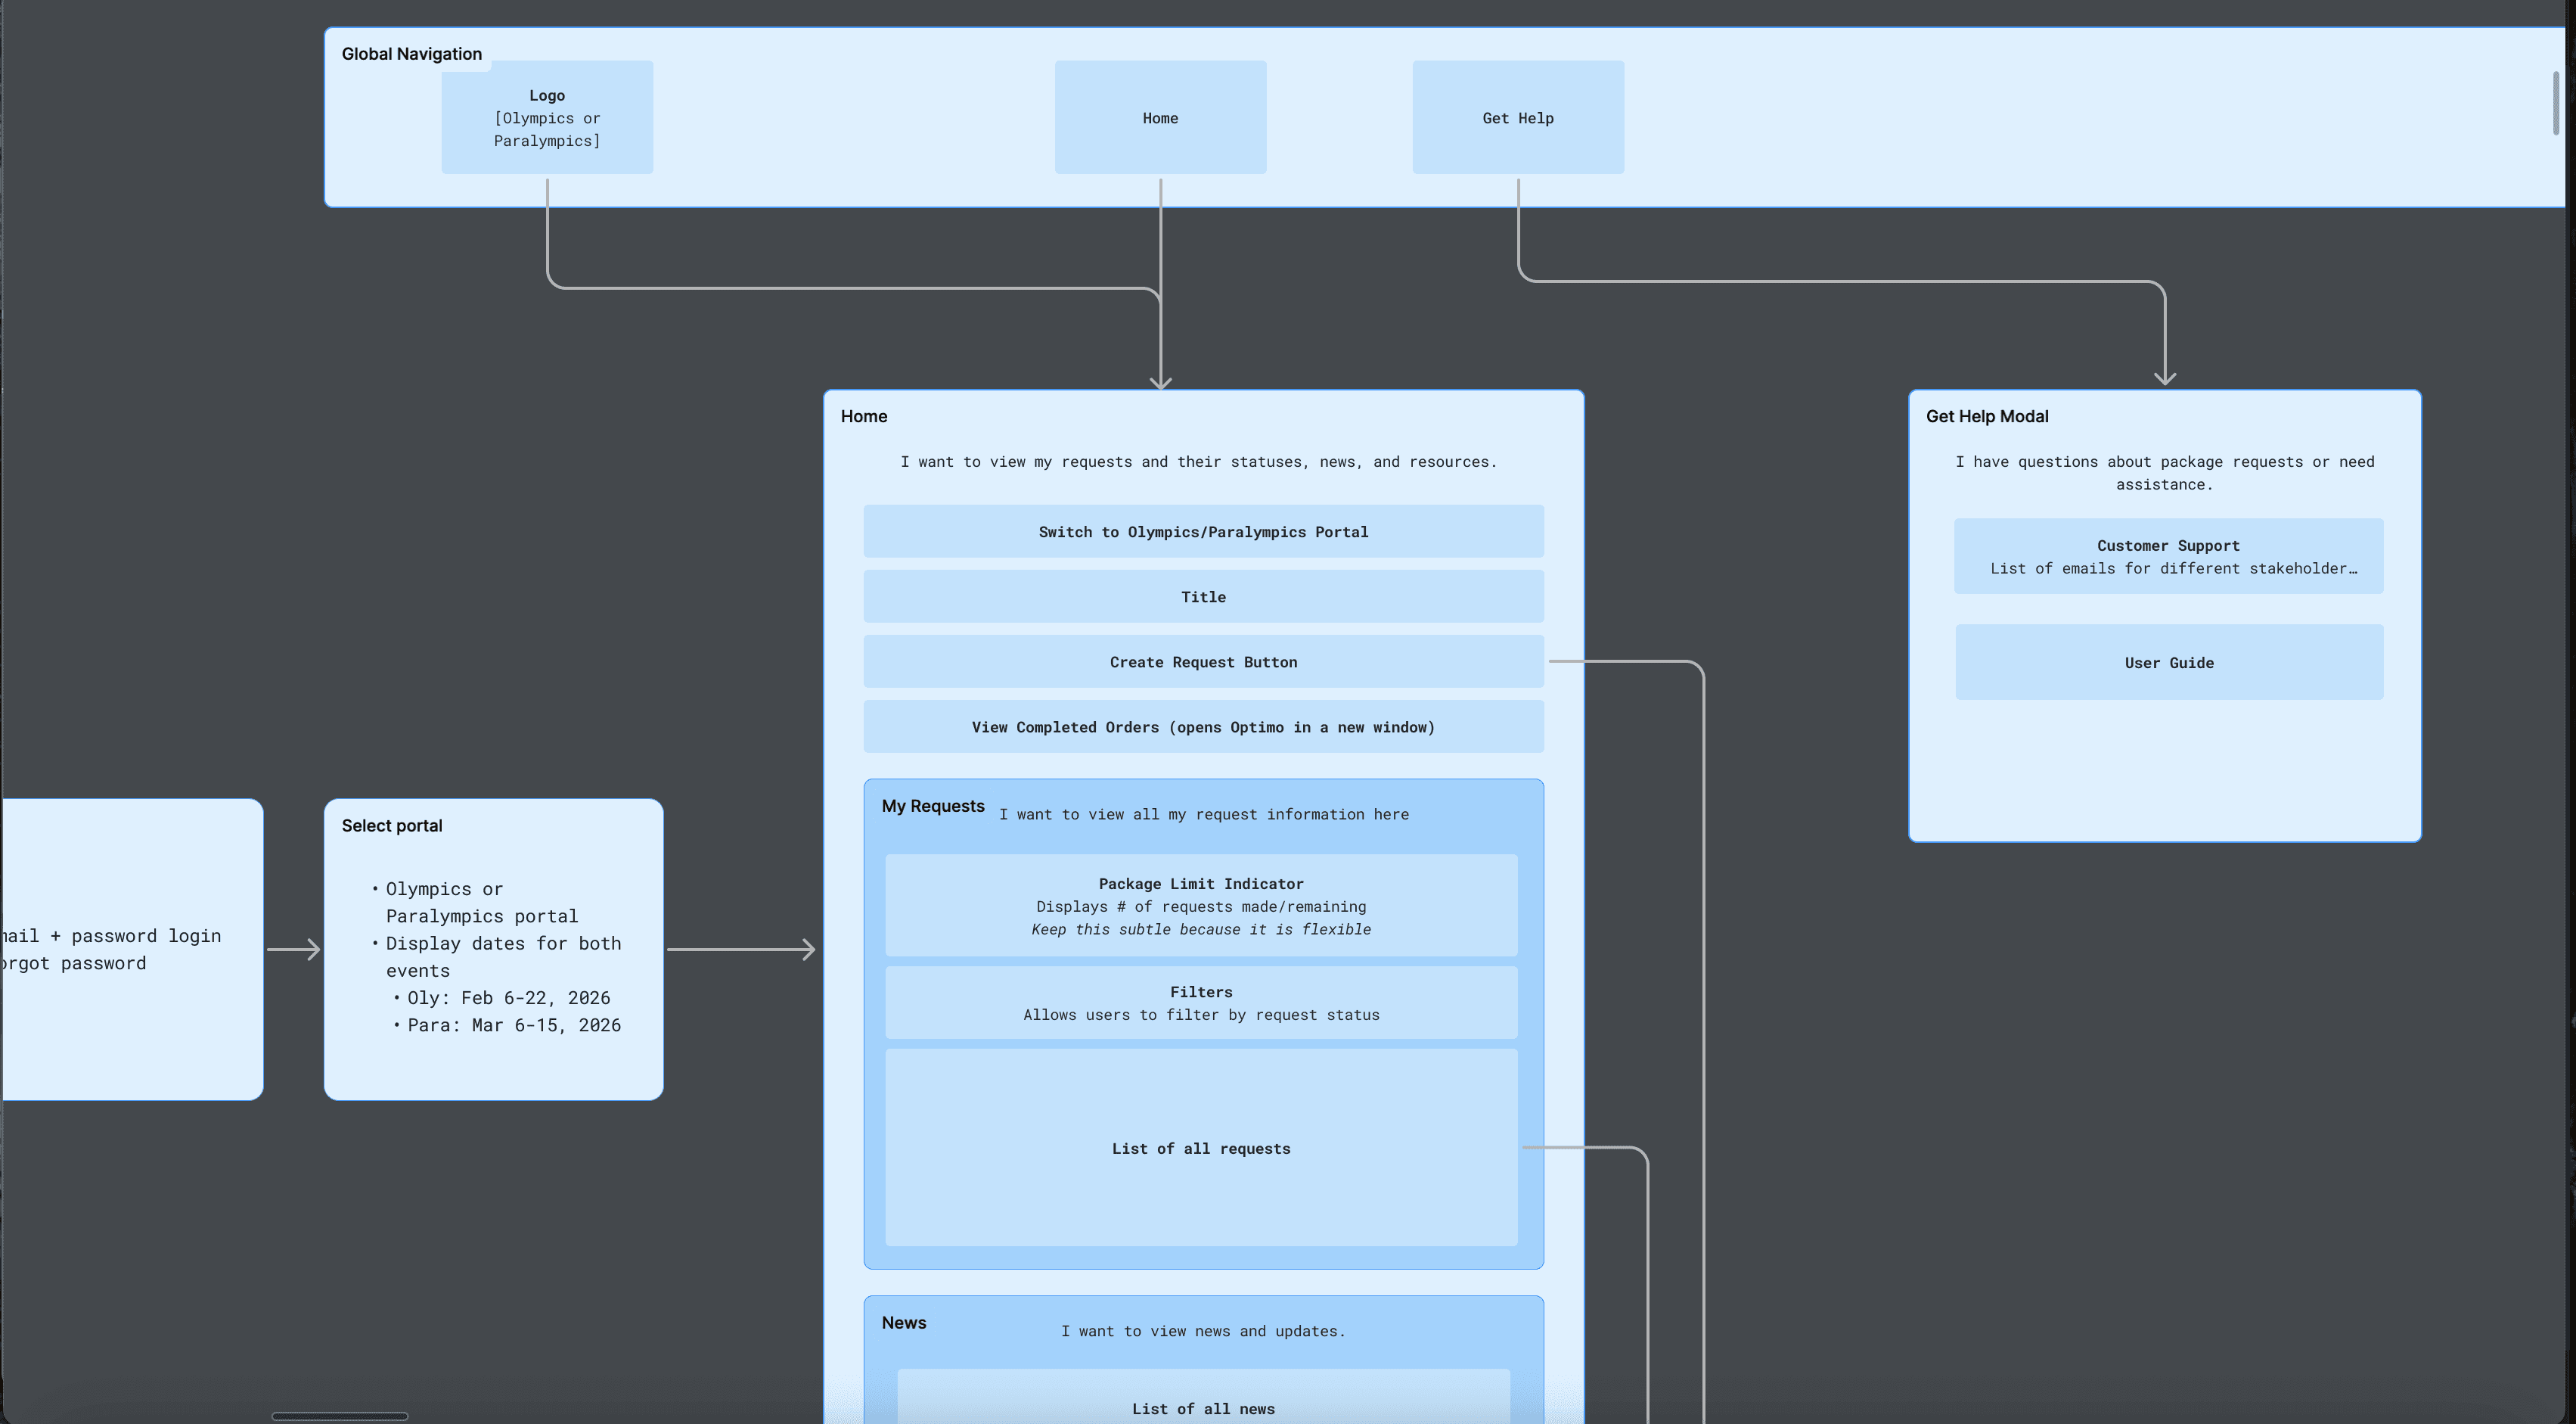Select the login node mentioning forgot password

pos(110,949)
